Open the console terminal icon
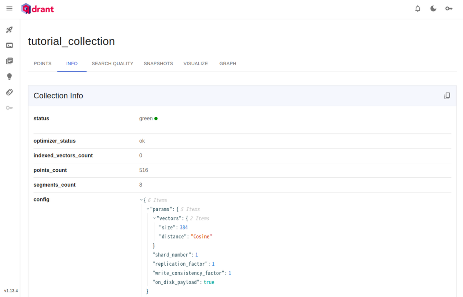This screenshot has width=463, height=297. 10,45
